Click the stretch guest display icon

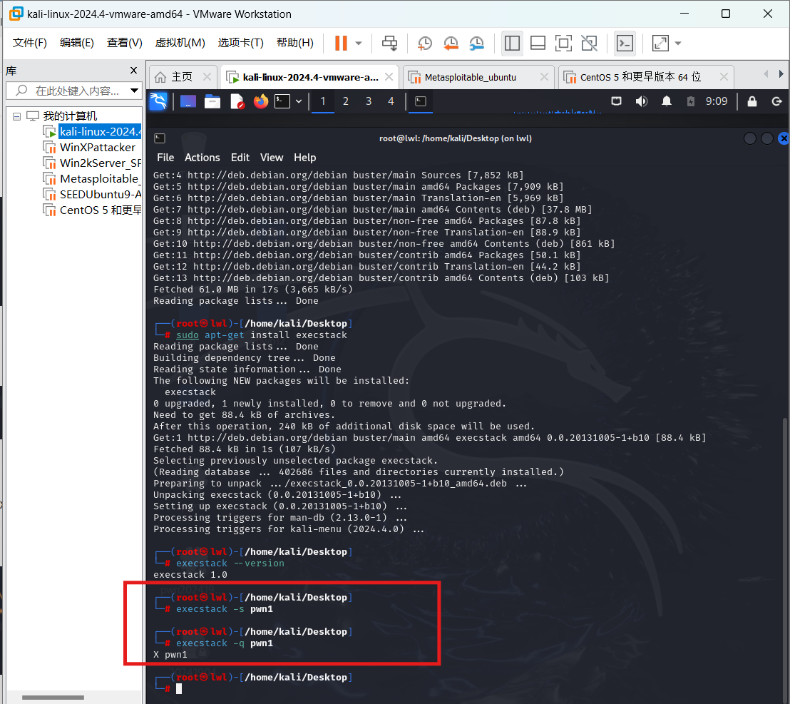[660, 44]
